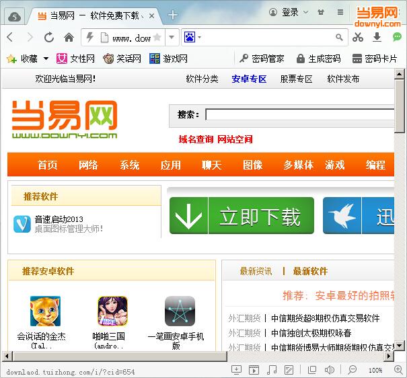Click the music note icon in status bar
Image resolution: width=407 pixels, height=378 pixels.
click(272, 370)
